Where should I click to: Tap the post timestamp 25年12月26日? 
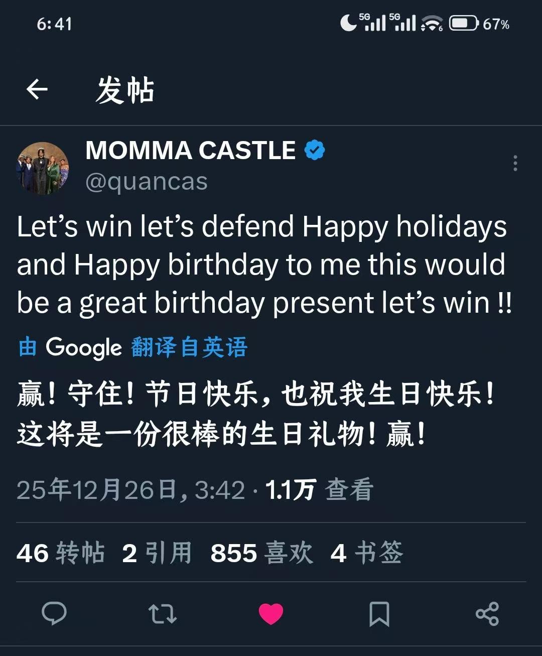[130, 490]
